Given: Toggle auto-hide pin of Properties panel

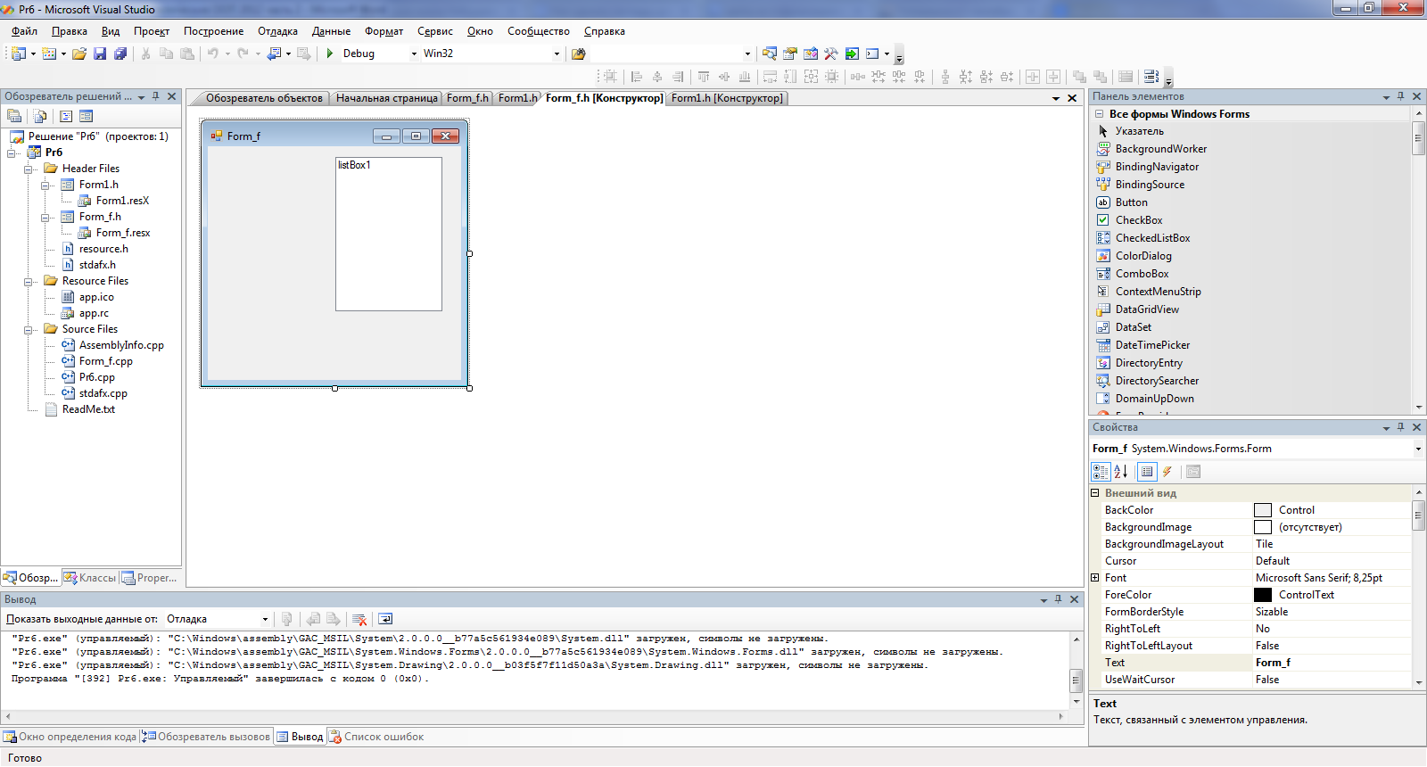Looking at the screenshot, I should click(x=1401, y=427).
